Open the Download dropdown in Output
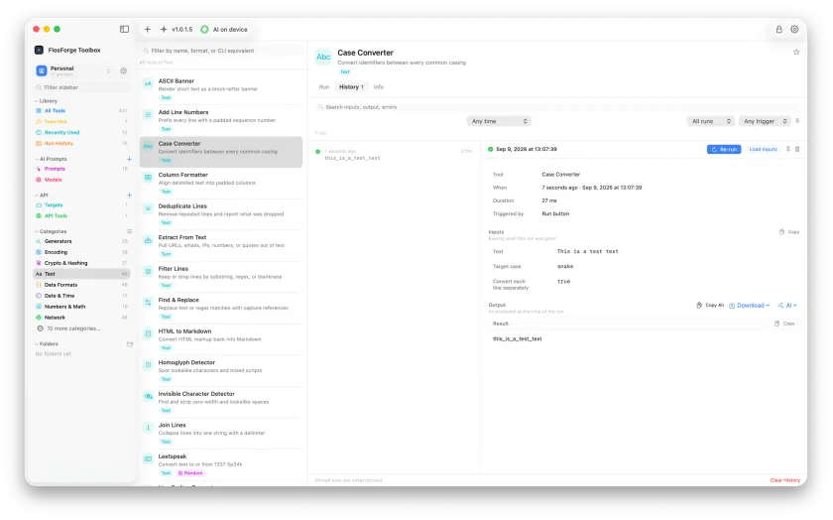Screen dimensions: 833x520 click(750, 306)
